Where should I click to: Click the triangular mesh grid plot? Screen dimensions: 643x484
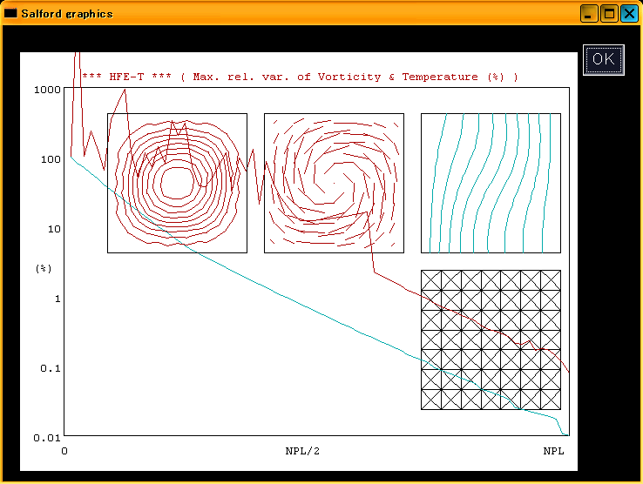tap(491, 339)
